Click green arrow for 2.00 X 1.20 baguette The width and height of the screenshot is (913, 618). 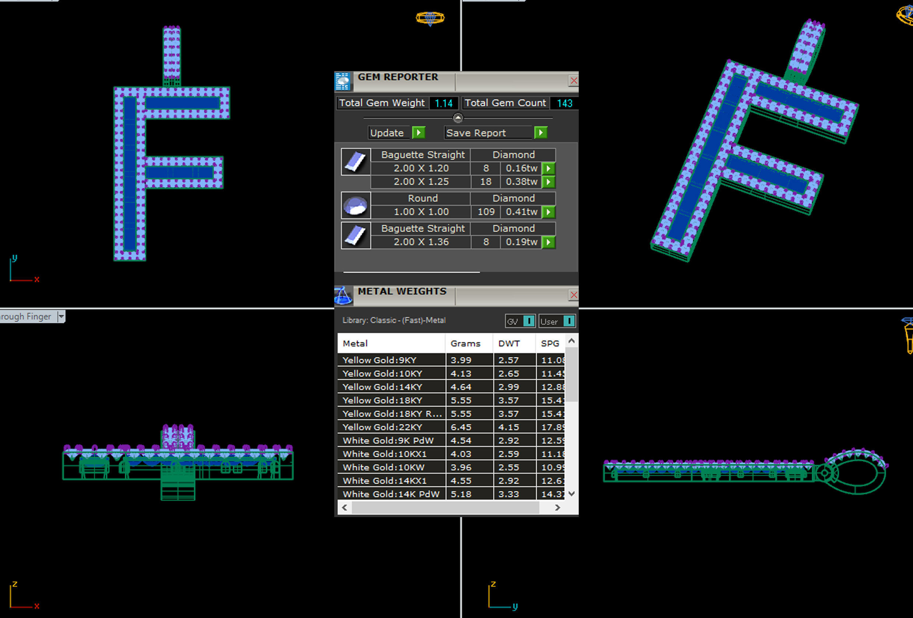[x=549, y=169]
